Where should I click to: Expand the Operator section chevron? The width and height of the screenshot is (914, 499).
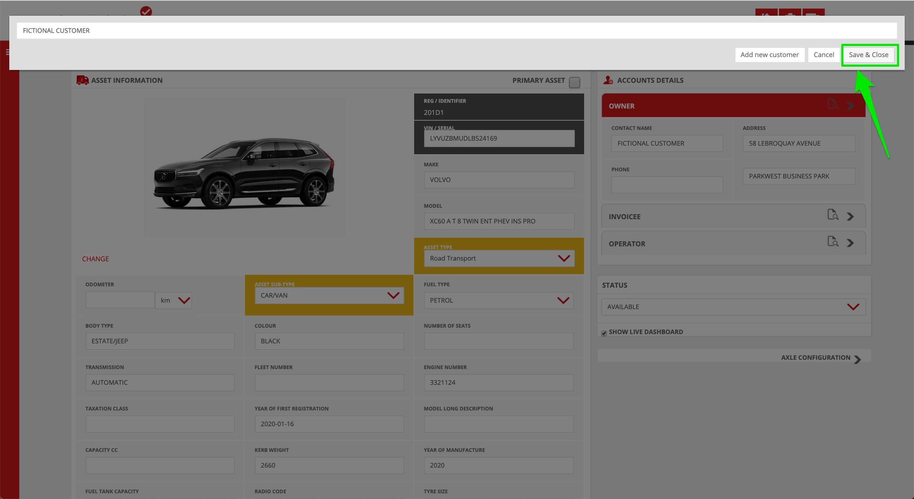click(850, 243)
